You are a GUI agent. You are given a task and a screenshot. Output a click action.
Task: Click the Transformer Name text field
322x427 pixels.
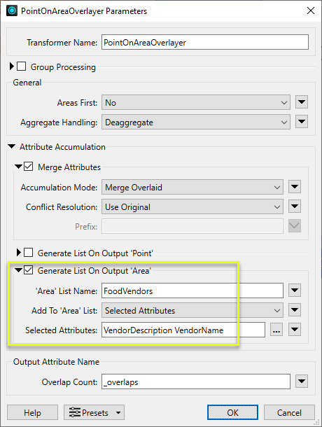pyautogui.click(x=205, y=42)
